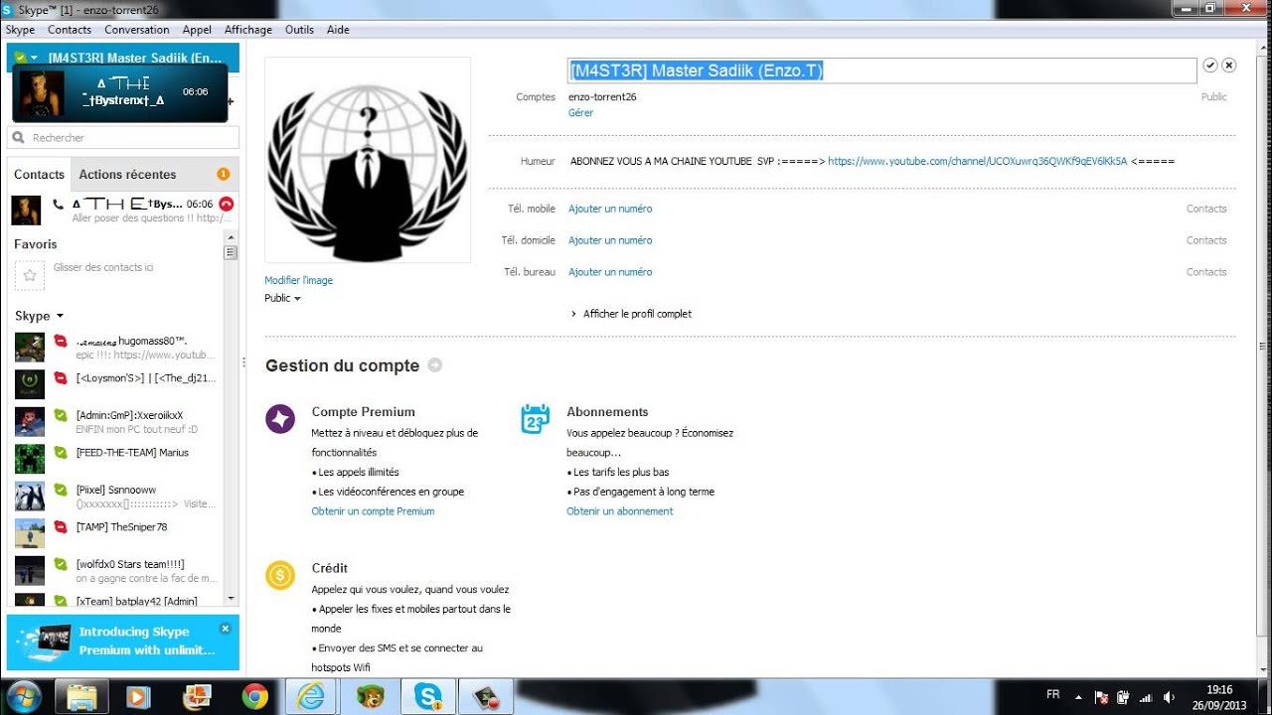Image resolution: width=1272 pixels, height=715 pixels.
Task: Hang up call with red button
Action: coord(226,204)
